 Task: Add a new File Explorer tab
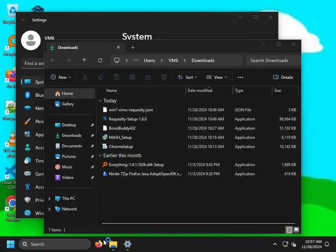coord(133,48)
